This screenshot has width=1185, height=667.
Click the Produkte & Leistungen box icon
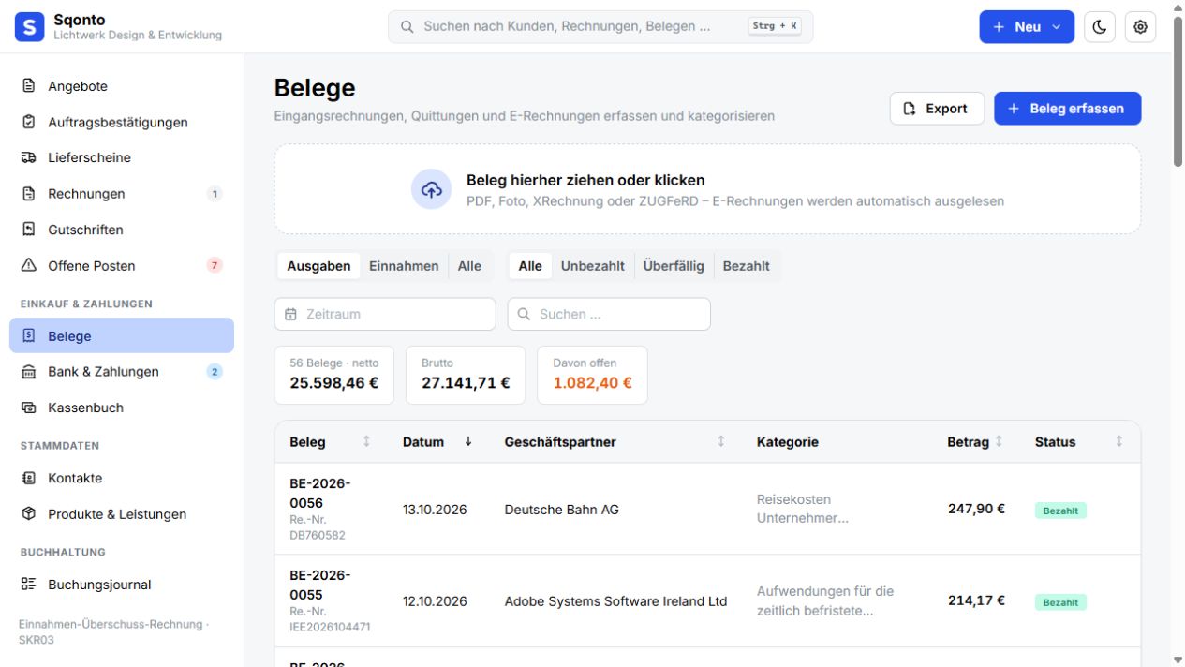pos(29,513)
